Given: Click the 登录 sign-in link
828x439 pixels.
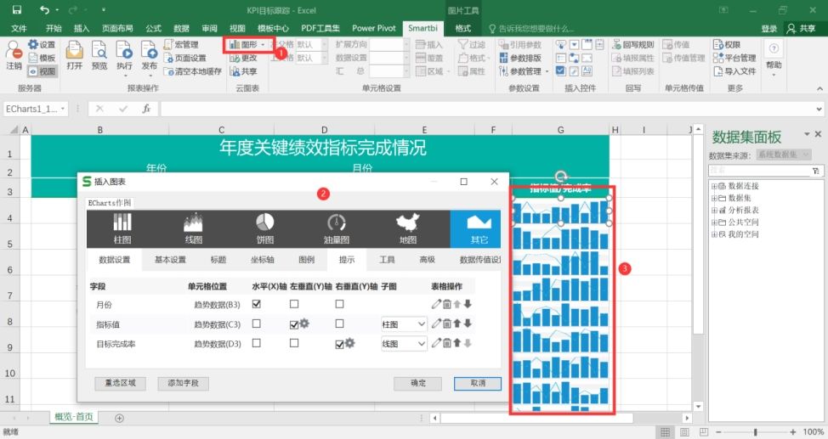Looking at the screenshot, I should 769,29.
